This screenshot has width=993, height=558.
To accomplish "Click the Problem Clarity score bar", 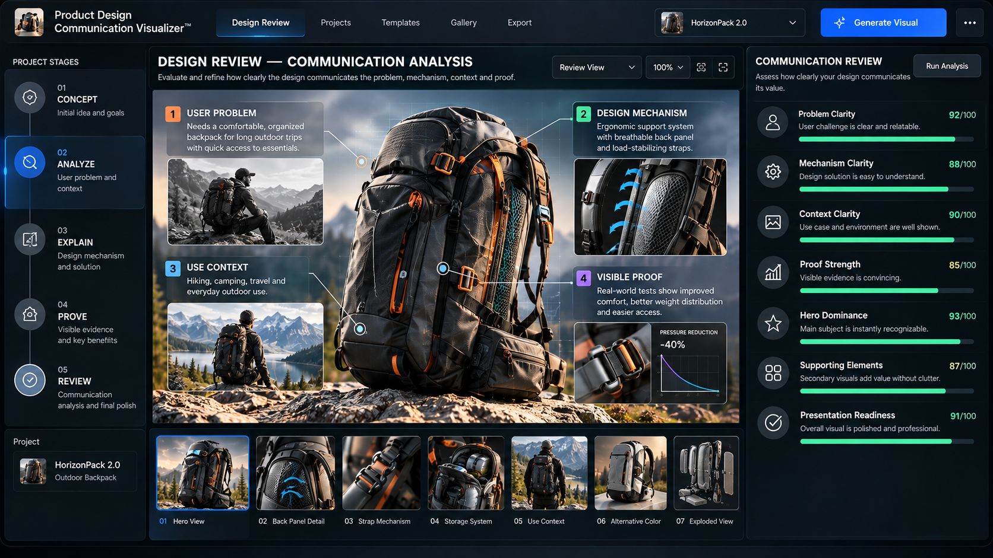I will tap(886, 139).
